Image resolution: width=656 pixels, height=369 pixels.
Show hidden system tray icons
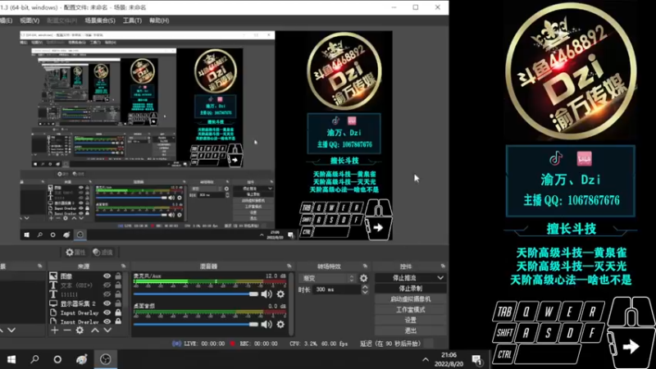click(426, 360)
